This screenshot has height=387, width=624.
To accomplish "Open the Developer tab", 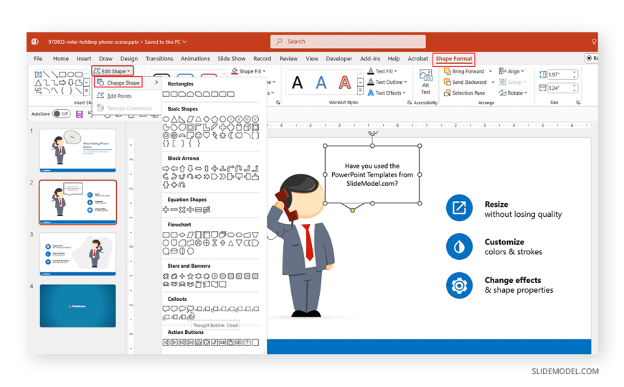I will pos(339,59).
